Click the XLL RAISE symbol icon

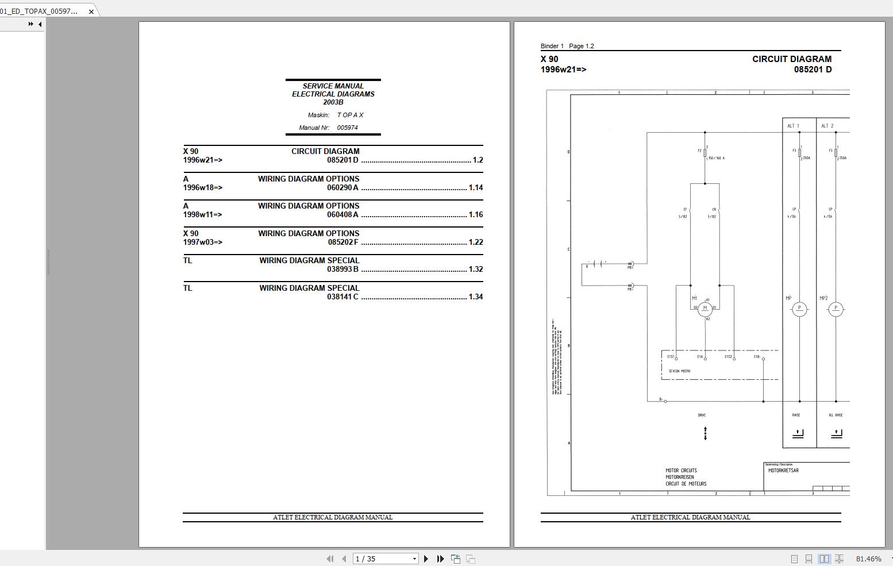[x=836, y=433]
